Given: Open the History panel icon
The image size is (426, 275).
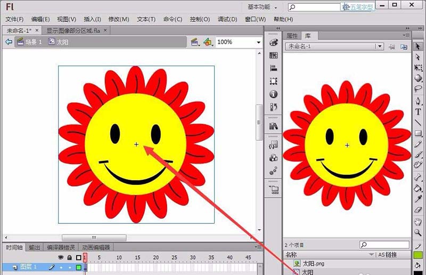Looking at the screenshot, I should 273,107.
